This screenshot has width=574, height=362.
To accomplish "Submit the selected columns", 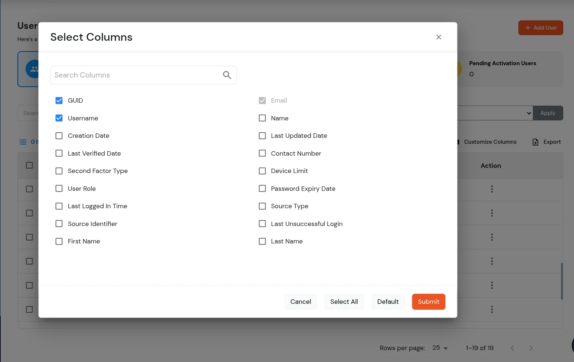I will tap(428, 302).
